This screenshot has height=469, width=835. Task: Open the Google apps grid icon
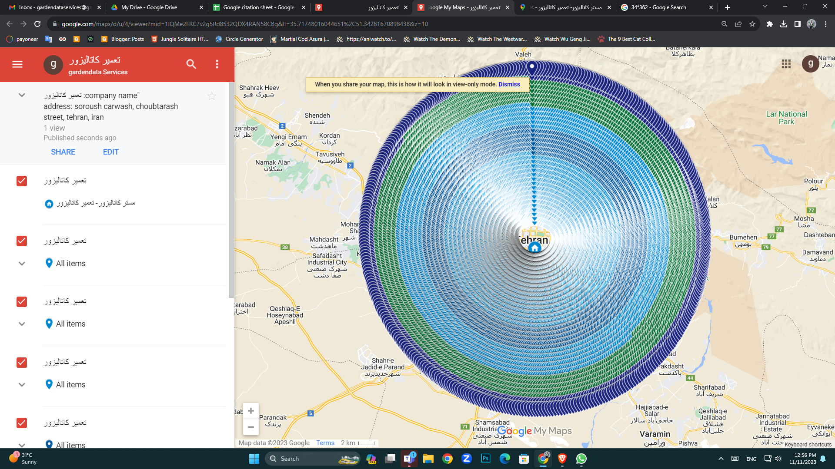pos(786,64)
